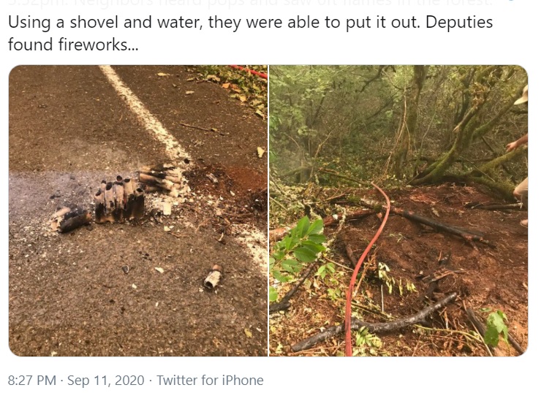Viewport: 544px width, 393px height.
Task: Click the 8:27 PM timestamp link
Action: 31,380
